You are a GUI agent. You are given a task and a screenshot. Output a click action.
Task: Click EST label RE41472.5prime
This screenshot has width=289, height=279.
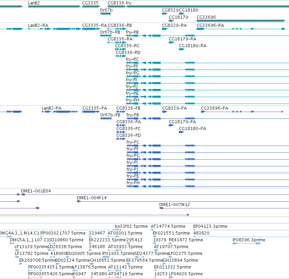point(186,240)
